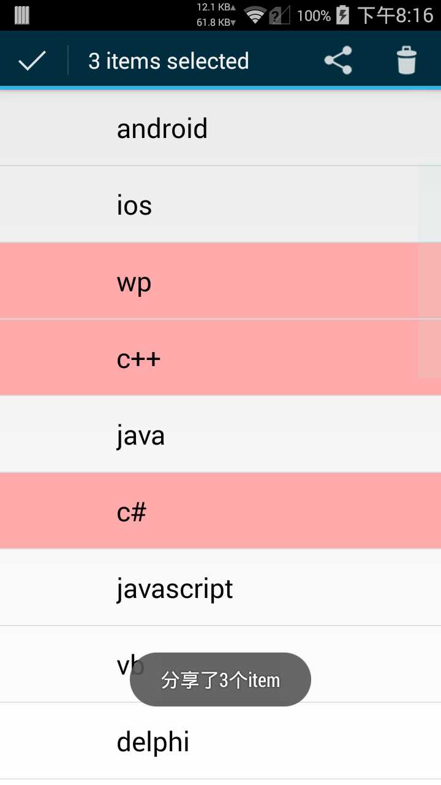The image size is (441, 785).
Task: Deselect the highlighted c# item
Action: [221, 511]
